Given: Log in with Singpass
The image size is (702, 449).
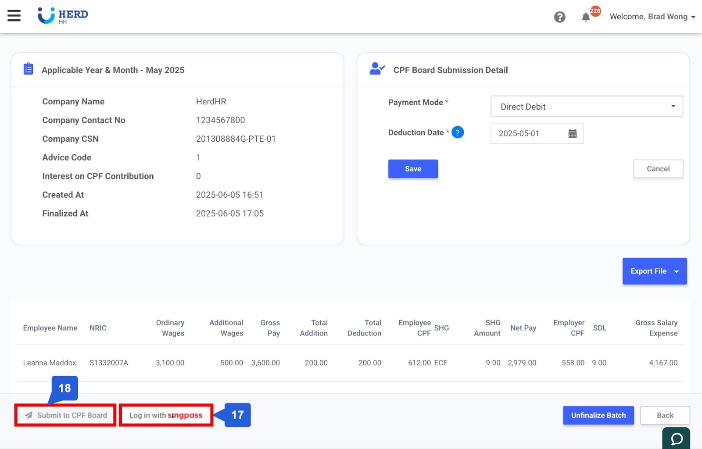Looking at the screenshot, I should pyautogui.click(x=165, y=415).
